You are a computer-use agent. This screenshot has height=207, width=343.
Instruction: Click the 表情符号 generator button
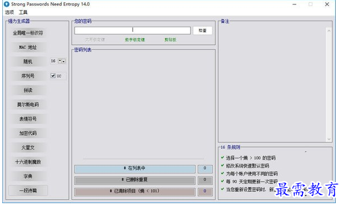point(28,119)
